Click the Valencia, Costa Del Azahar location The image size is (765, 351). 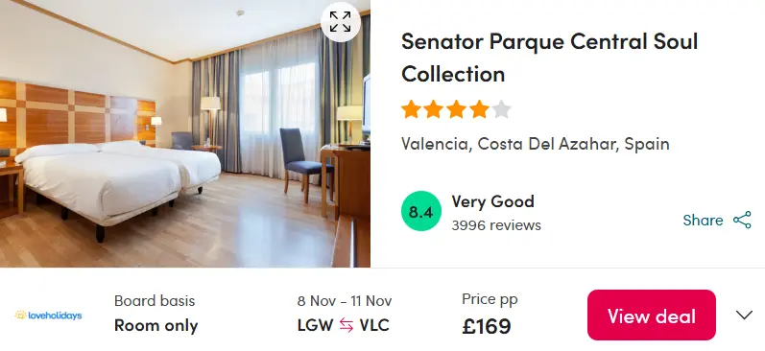[536, 144]
